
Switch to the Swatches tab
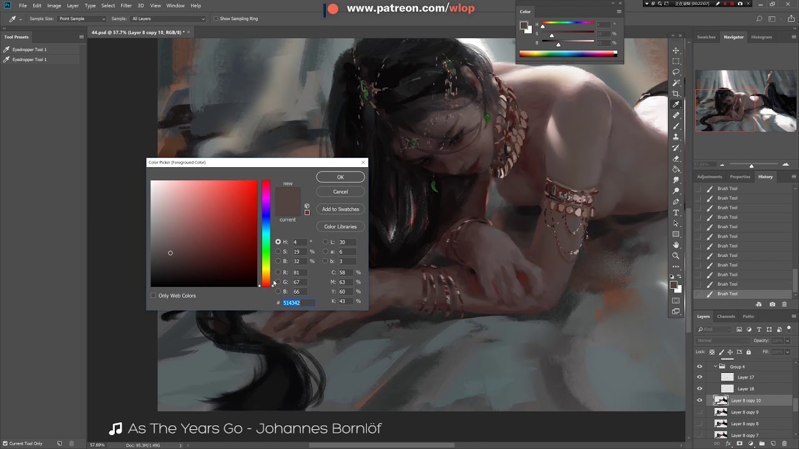[x=706, y=37]
